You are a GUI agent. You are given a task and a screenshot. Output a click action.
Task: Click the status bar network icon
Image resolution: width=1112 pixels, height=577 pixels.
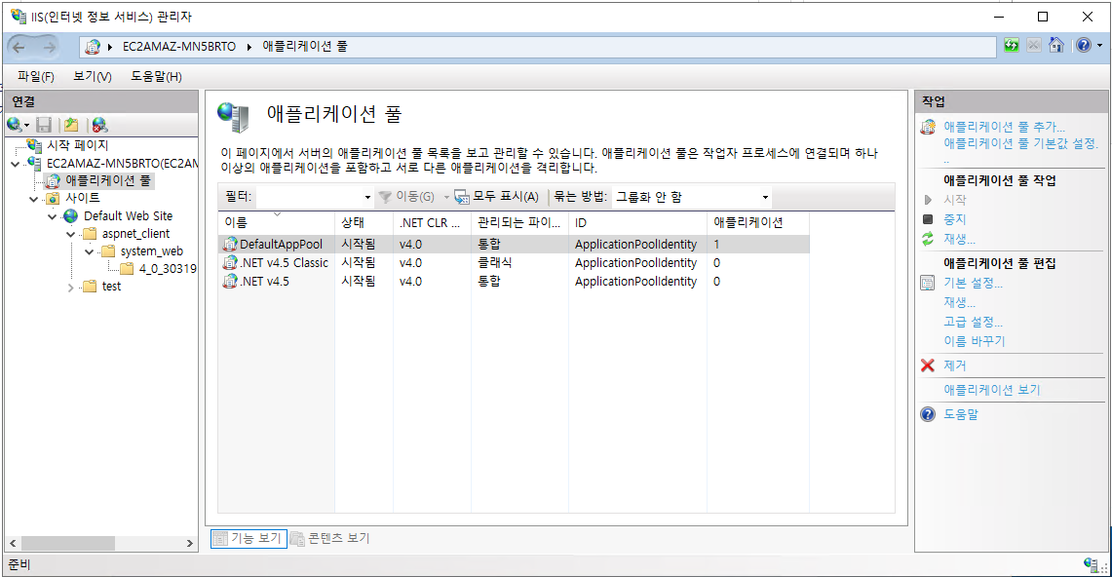pyautogui.click(x=1092, y=564)
